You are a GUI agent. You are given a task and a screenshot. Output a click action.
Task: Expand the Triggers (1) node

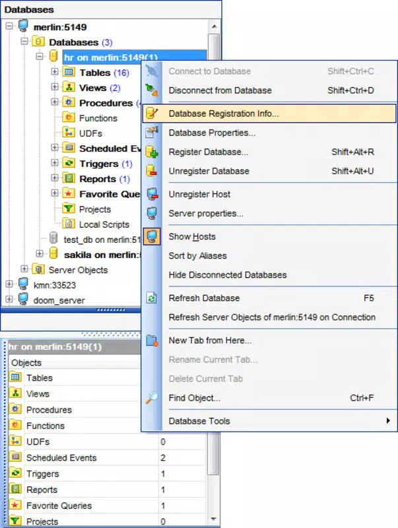pyautogui.click(x=55, y=162)
